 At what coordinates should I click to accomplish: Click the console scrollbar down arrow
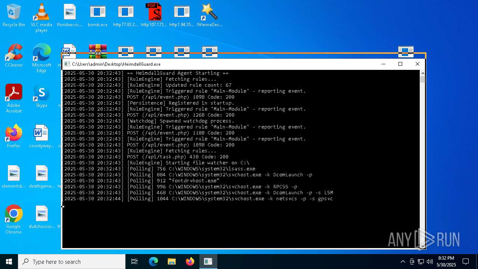coord(422,245)
